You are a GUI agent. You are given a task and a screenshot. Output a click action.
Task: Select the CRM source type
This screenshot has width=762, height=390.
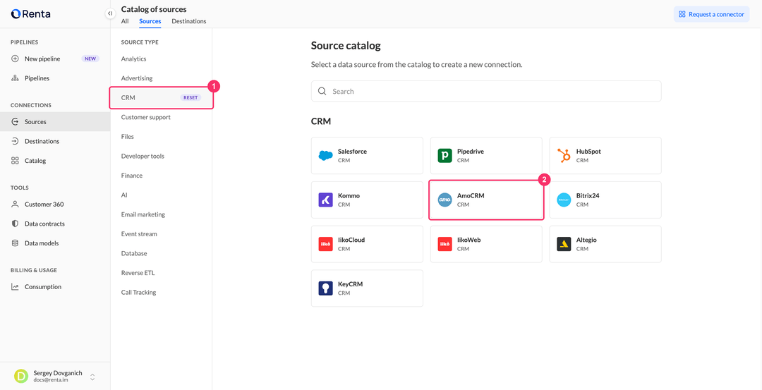click(x=162, y=97)
